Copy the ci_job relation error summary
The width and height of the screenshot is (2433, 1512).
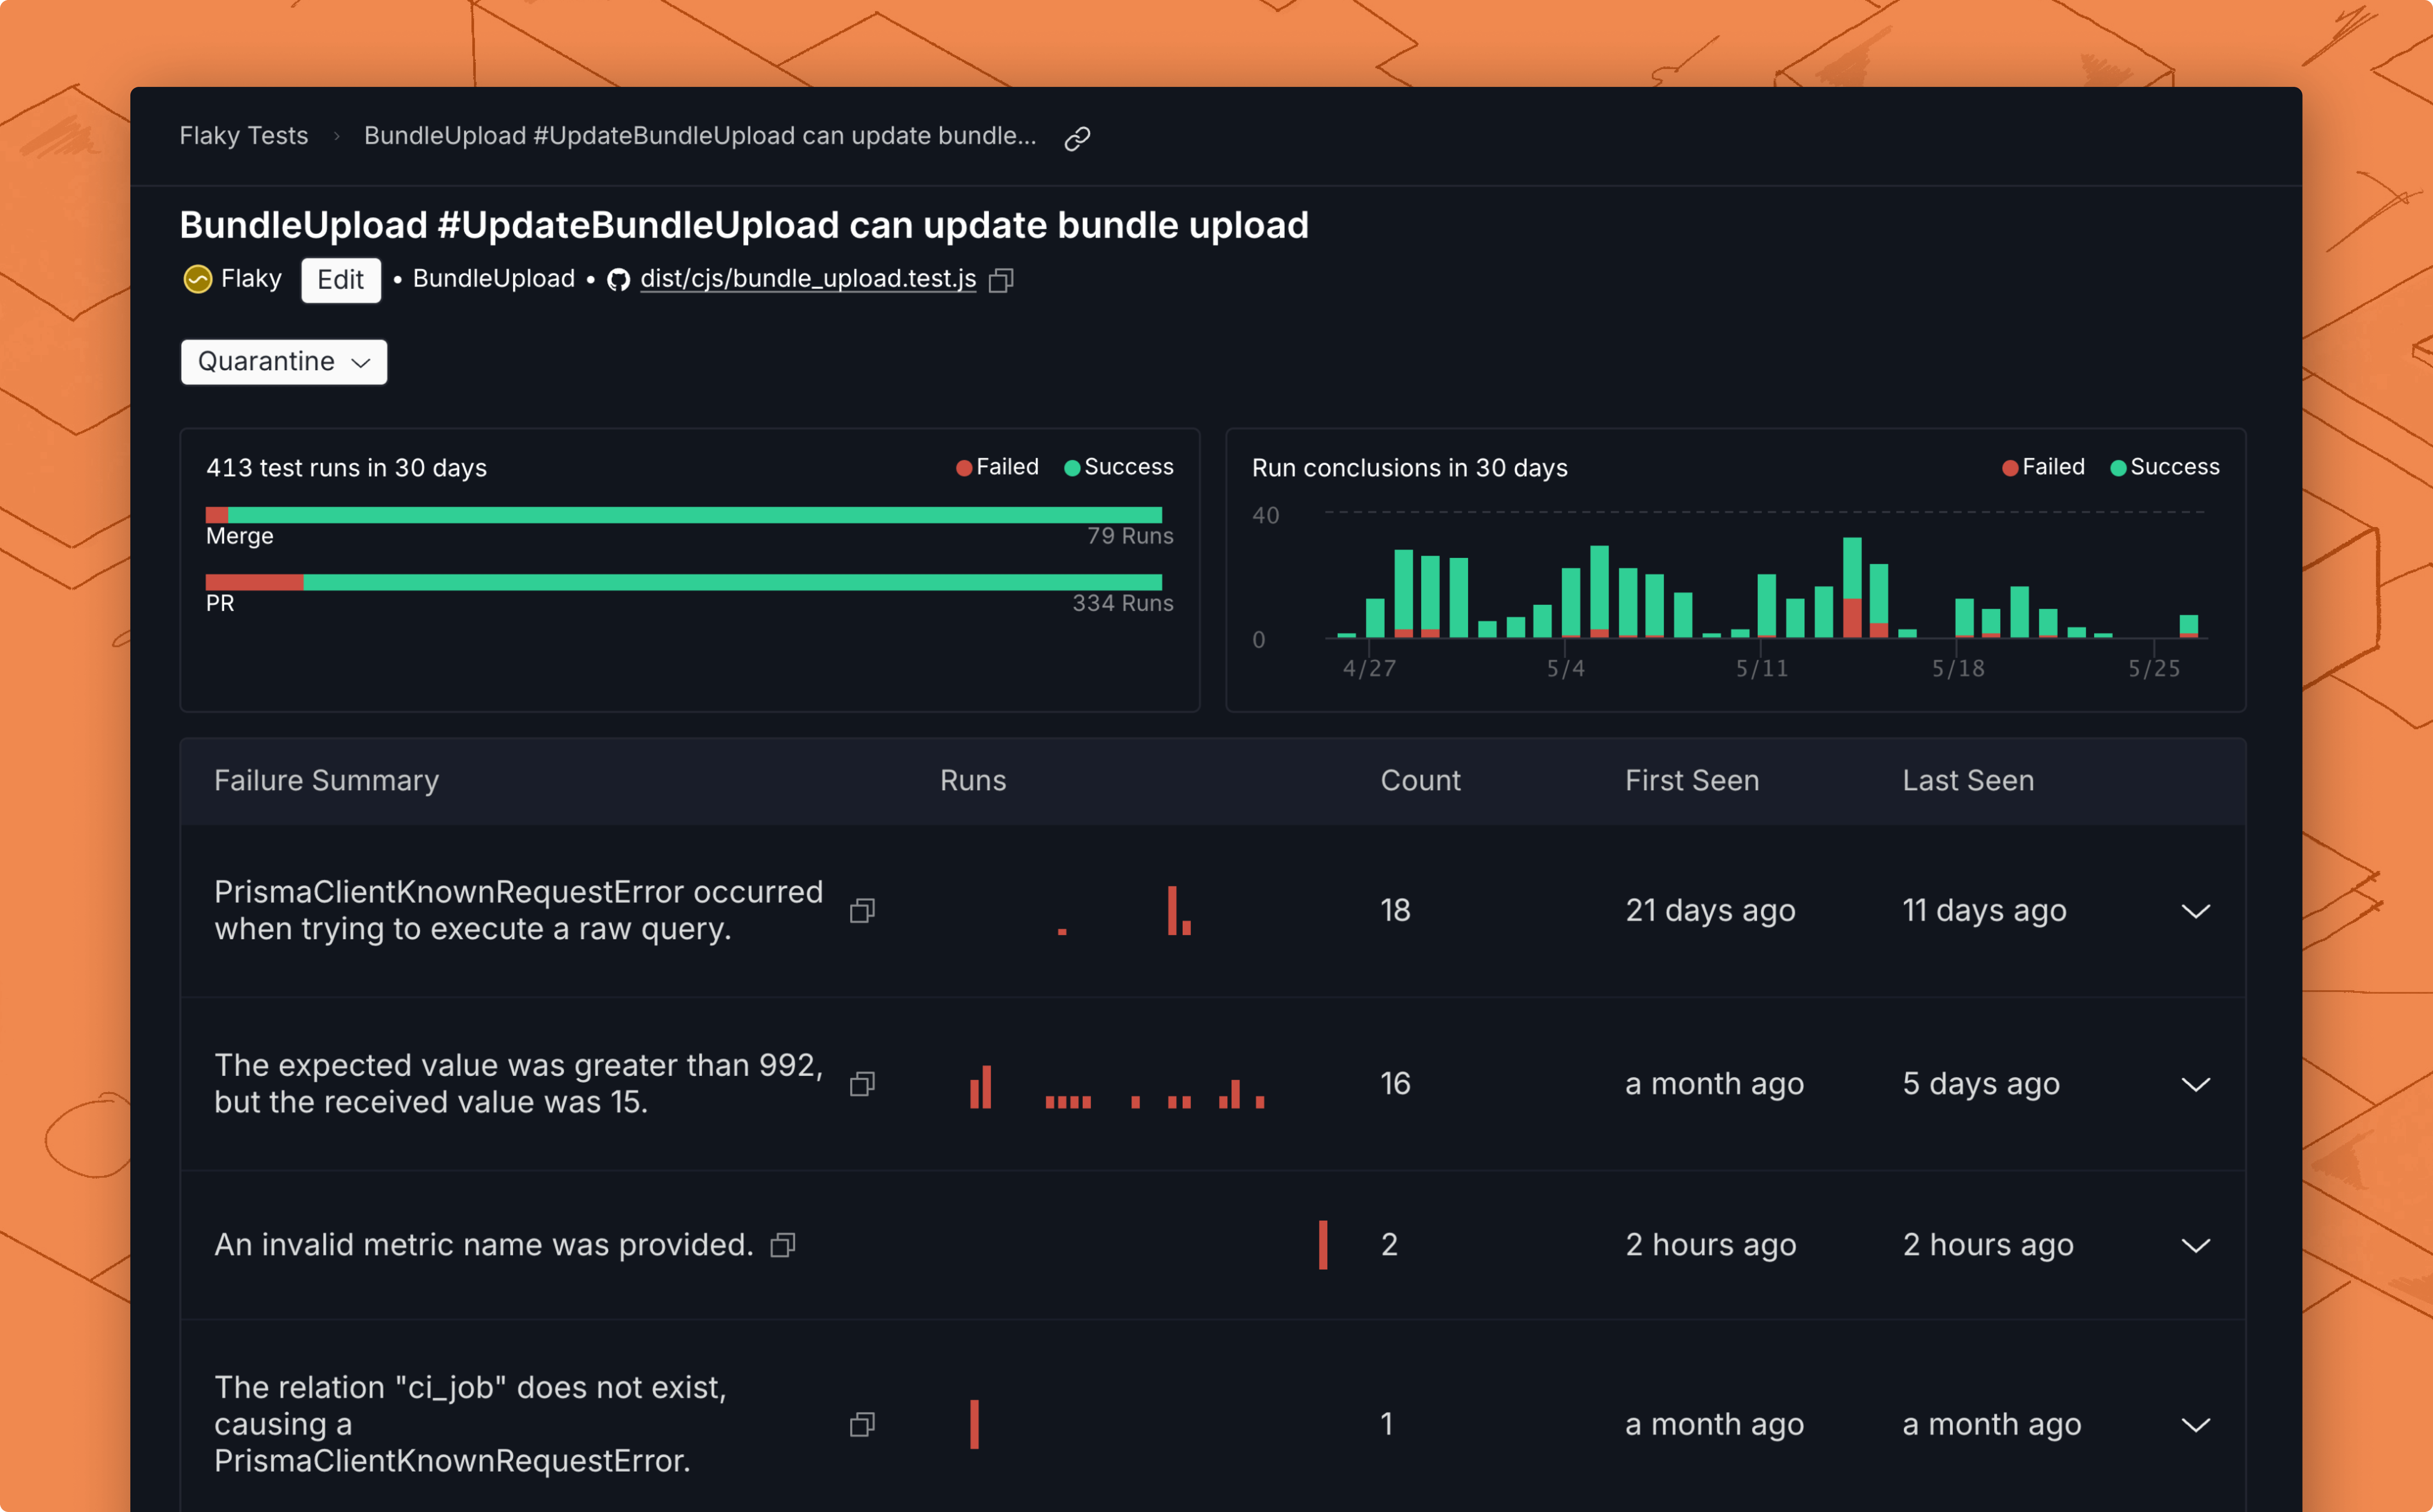click(x=862, y=1424)
